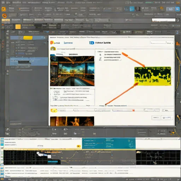Click the right button at dialog bottom-right
Image resolution: width=181 pixels, height=181 pixels.
coord(167,117)
